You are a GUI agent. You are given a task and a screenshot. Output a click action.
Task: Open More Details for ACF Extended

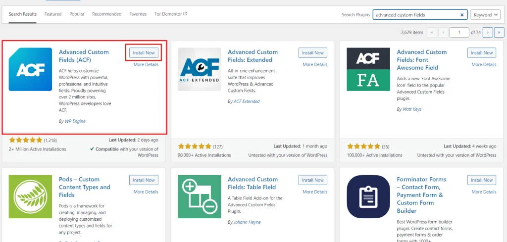pyautogui.click(x=315, y=65)
